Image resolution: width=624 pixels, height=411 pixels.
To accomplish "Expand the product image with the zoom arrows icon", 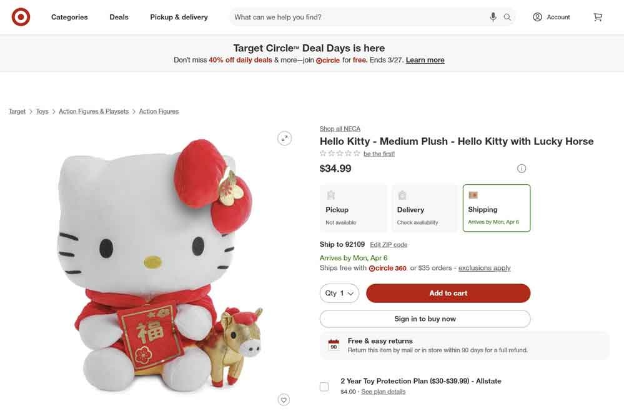I will pyautogui.click(x=285, y=137).
